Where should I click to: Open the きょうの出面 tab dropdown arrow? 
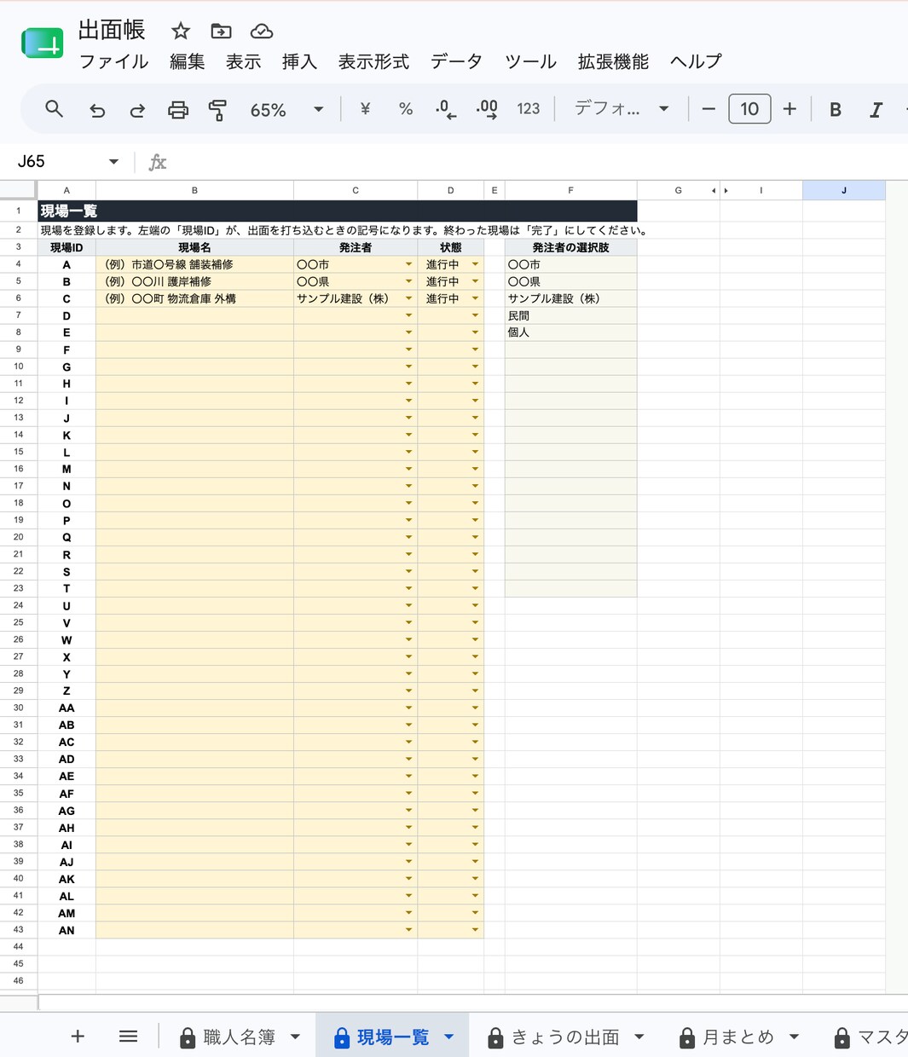(639, 1037)
